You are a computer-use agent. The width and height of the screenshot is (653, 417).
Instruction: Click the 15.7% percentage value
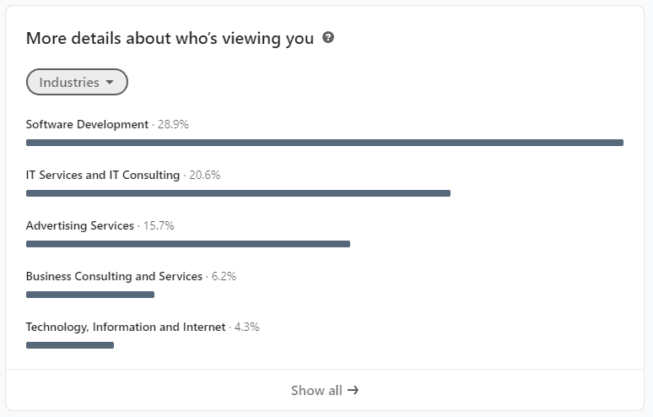(x=159, y=225)
